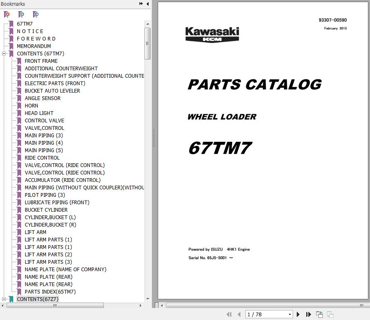The height and width of the screenshot is (320, 370).
Task: Click the bookmark panel vertical scrollbar thumb
Action: pos(147,43)
